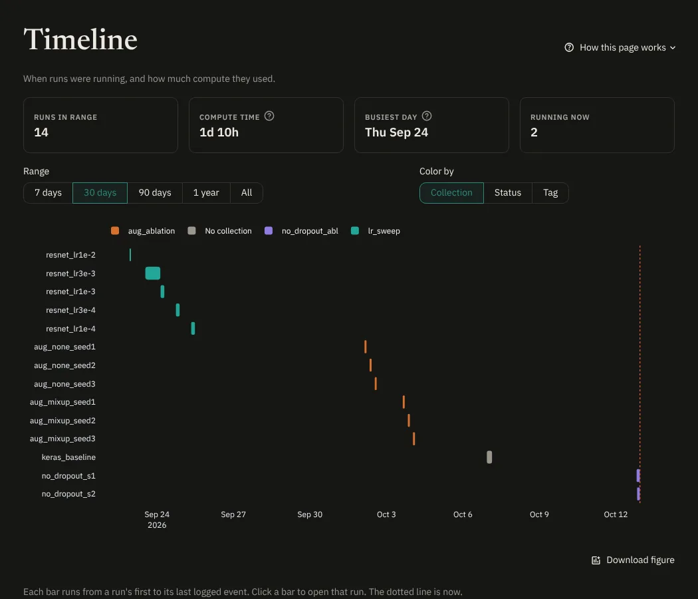698x599 pixels.
Task: Open the resnet_lr1e-2 run bar
Action: (x=130, y=254)
